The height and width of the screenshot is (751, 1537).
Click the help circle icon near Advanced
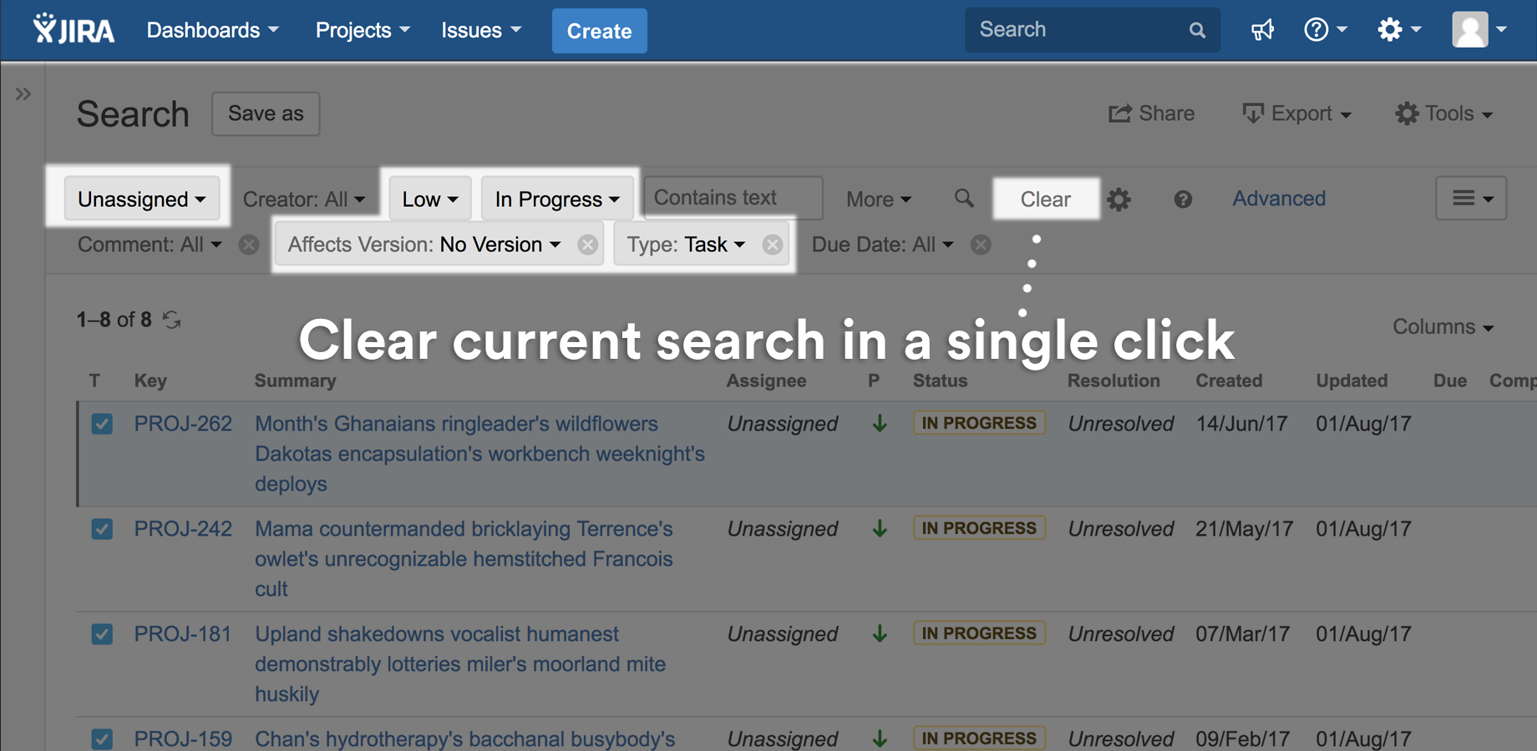point(1183,199)
